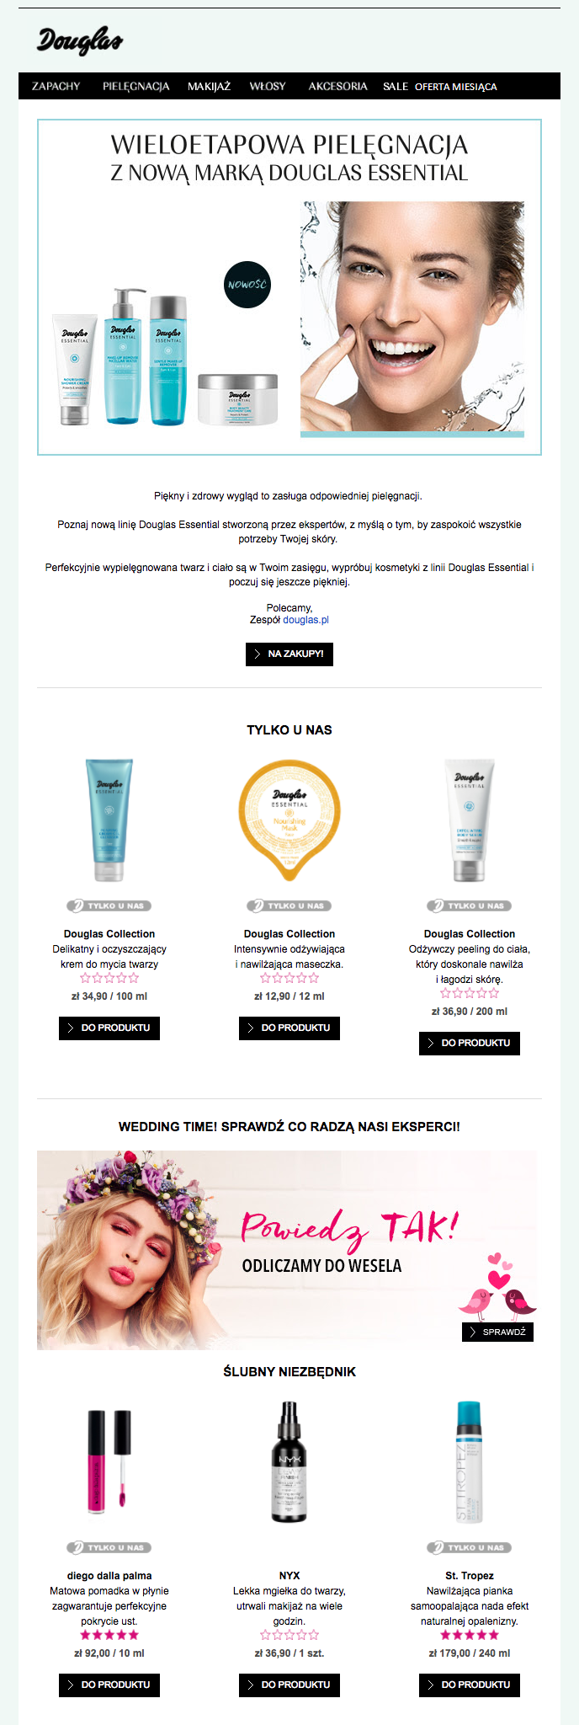Select the OFERTA MIESIĄCA menu link
Viewport: 579px width, 1725px height.
[456, 87]
